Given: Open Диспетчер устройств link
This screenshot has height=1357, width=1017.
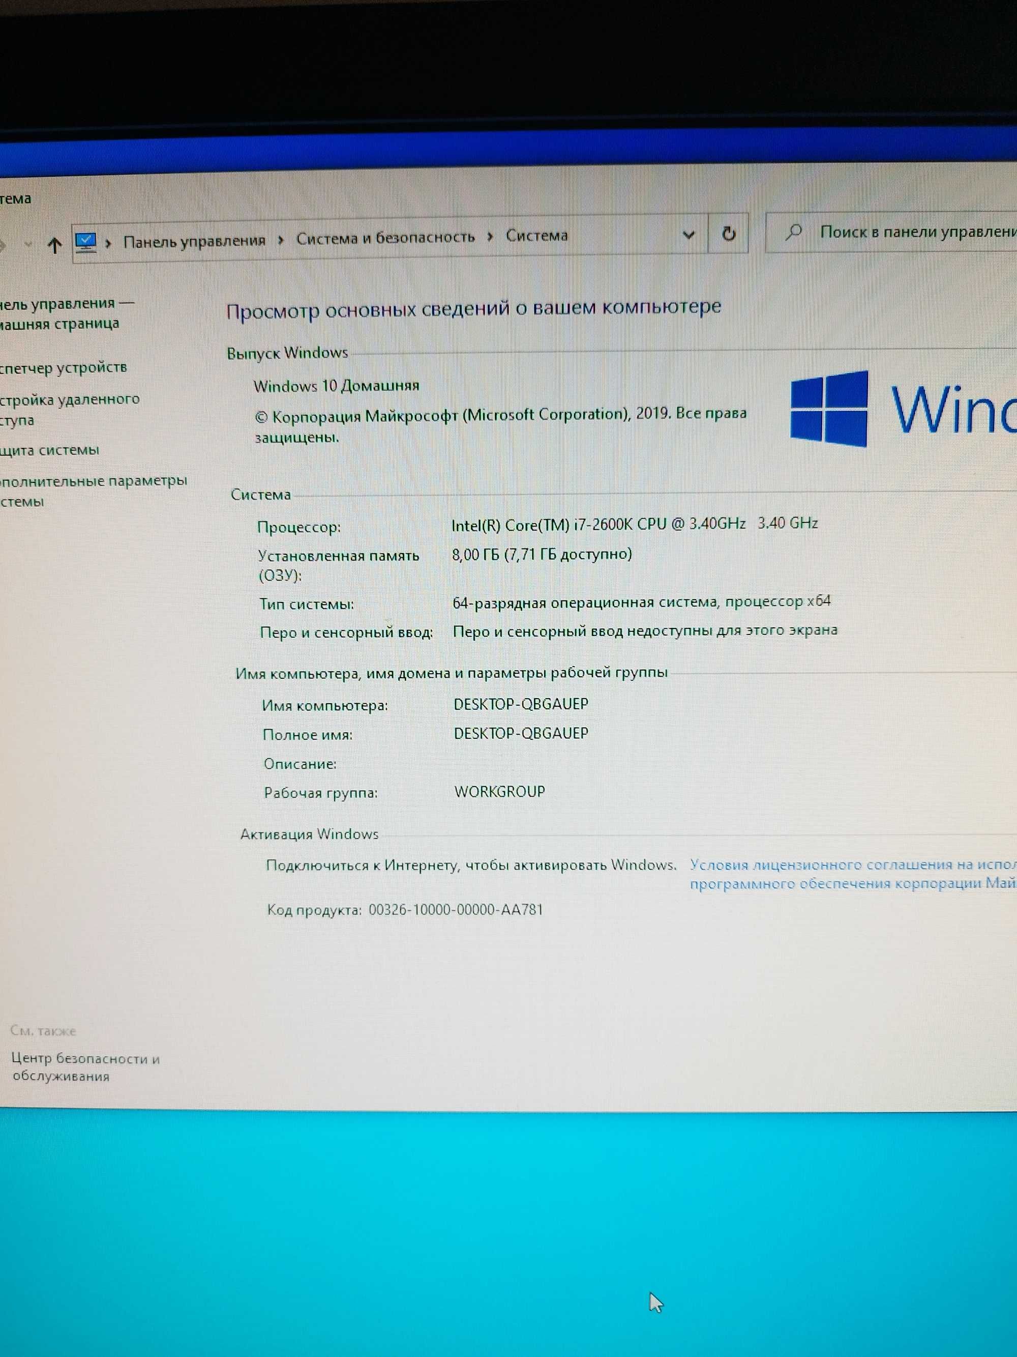Looking at the screenshot, I should [63, 367].
